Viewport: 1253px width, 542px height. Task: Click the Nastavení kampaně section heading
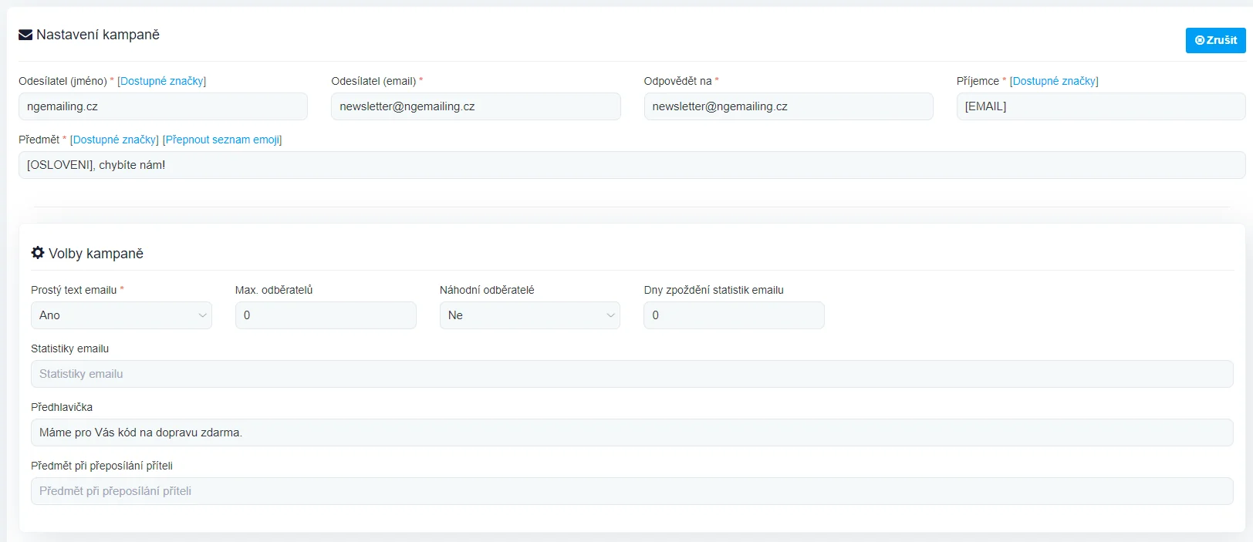pos(98,35)
